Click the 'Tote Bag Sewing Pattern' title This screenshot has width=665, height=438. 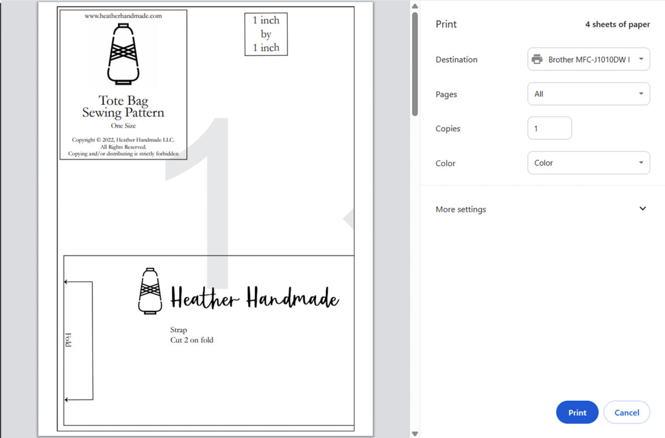point(123,106)
